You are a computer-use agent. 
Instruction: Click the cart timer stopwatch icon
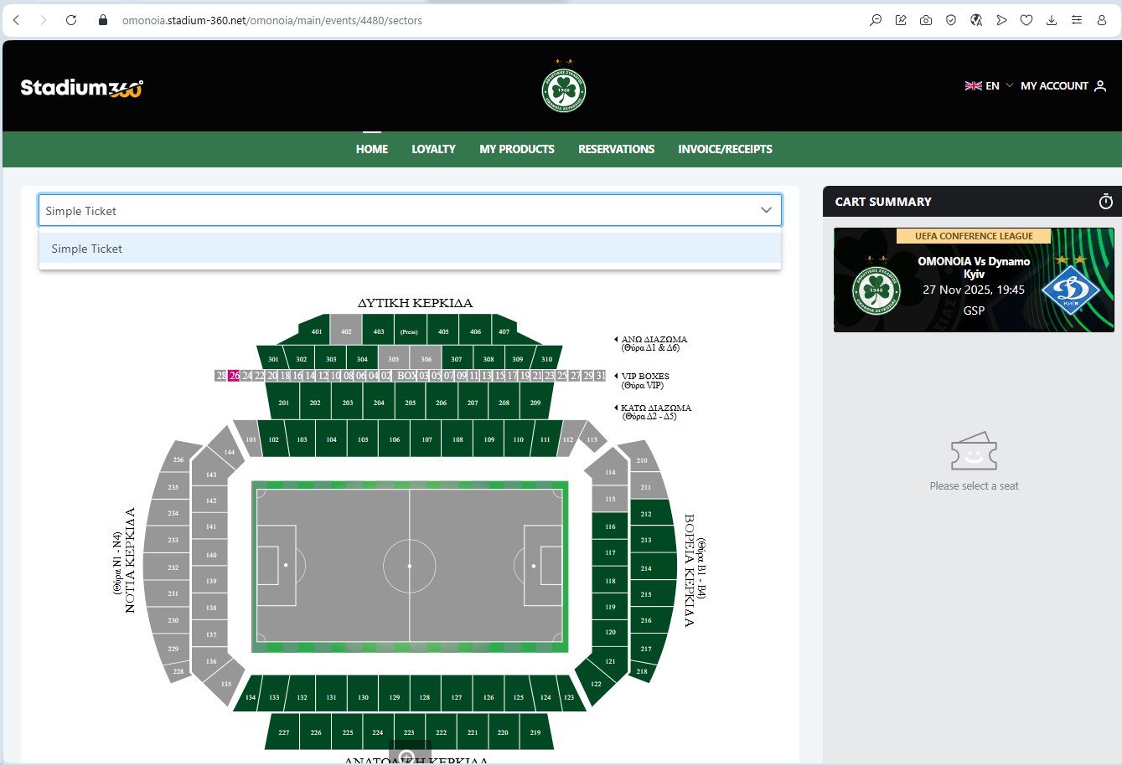(x=1105, y=202)
